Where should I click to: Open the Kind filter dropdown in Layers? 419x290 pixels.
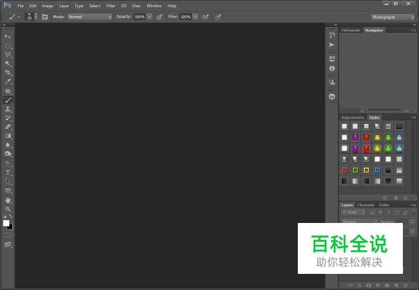(x=353, y=212)
